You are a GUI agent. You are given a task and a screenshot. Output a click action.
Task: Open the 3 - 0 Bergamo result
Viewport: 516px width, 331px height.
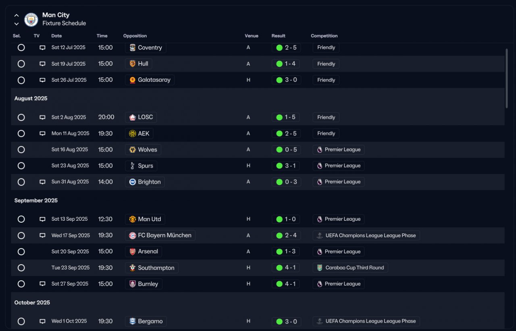point(286,321)
